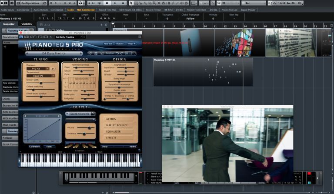Start playback with the Play button
Screen dimensions: 334x194
(x=115, y=3)
